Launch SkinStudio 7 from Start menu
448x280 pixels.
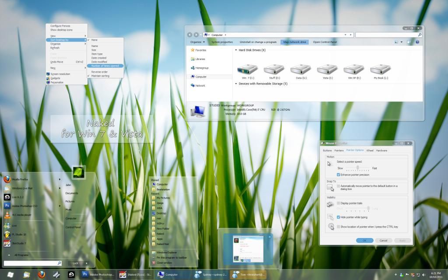click(15, 243)
